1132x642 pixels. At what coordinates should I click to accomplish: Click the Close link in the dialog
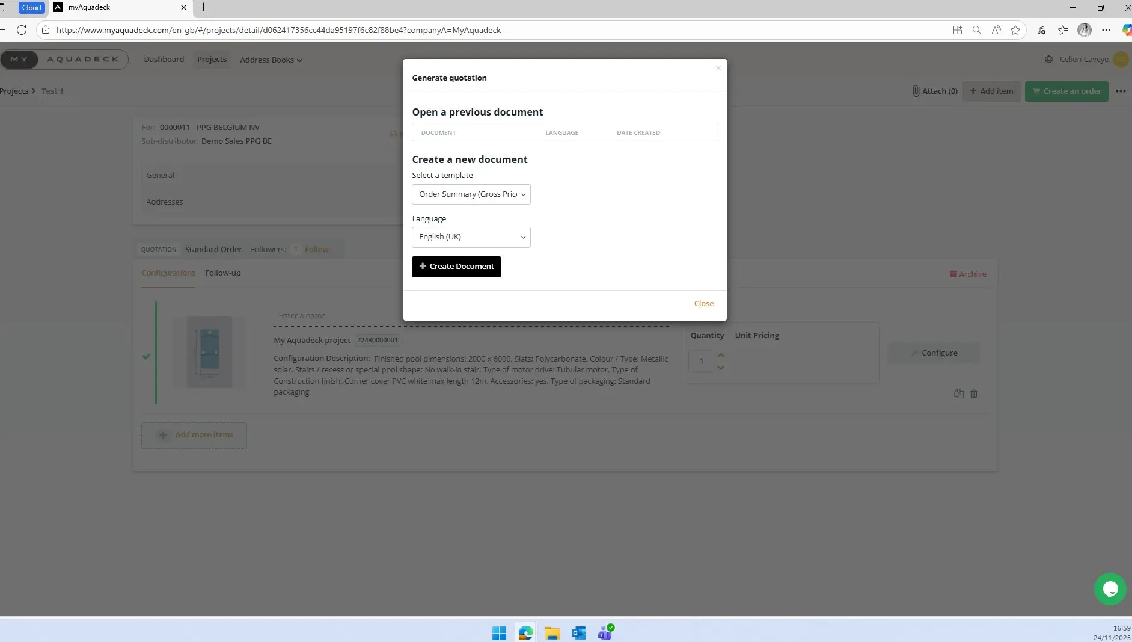pos(703,304)
